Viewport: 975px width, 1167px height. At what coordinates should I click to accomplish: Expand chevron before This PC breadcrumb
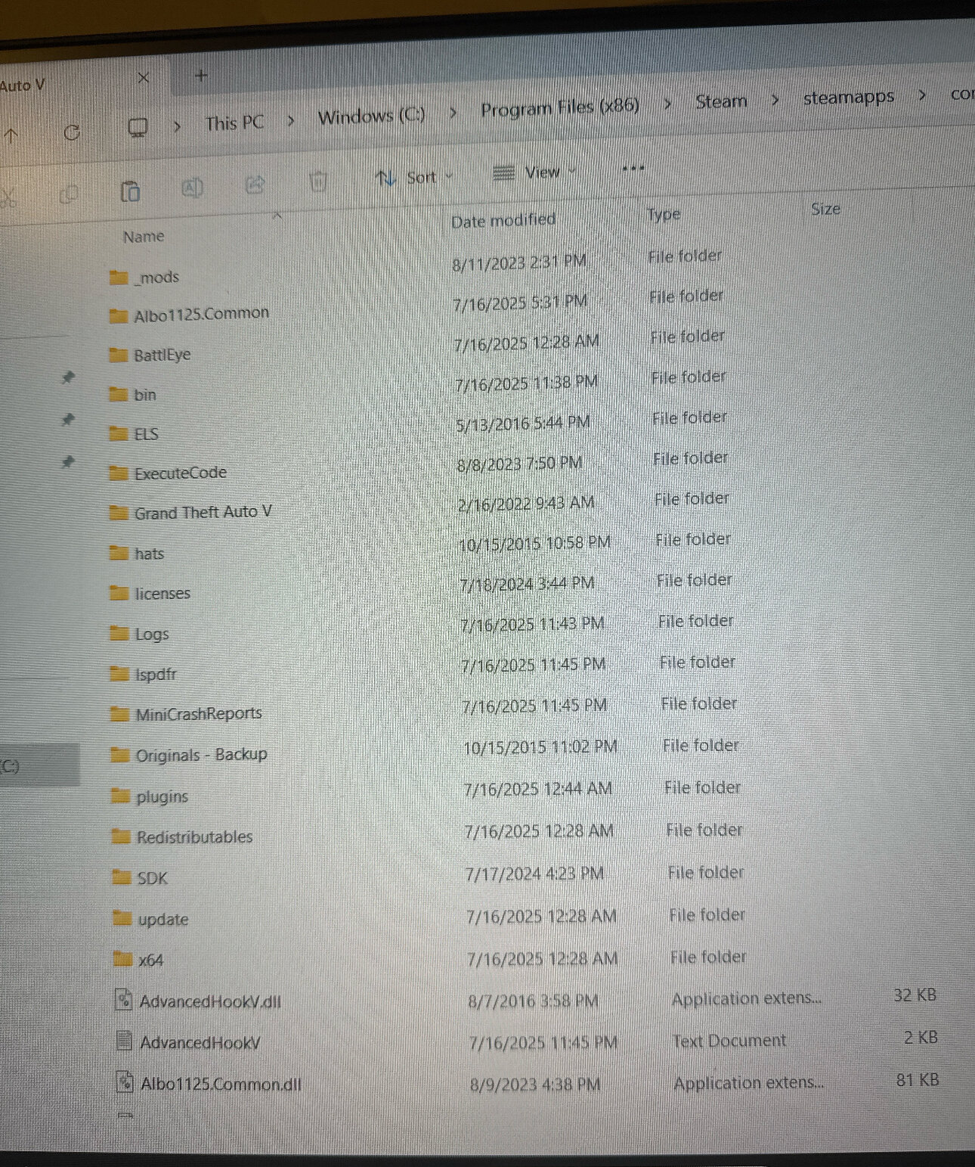click(x=177, y=126)
